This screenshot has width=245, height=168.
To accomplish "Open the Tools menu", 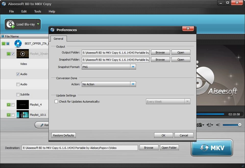I will click(x=38, y=11).
